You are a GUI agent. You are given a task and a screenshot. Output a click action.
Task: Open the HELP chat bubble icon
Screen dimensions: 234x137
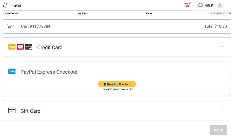pos(200,5)
